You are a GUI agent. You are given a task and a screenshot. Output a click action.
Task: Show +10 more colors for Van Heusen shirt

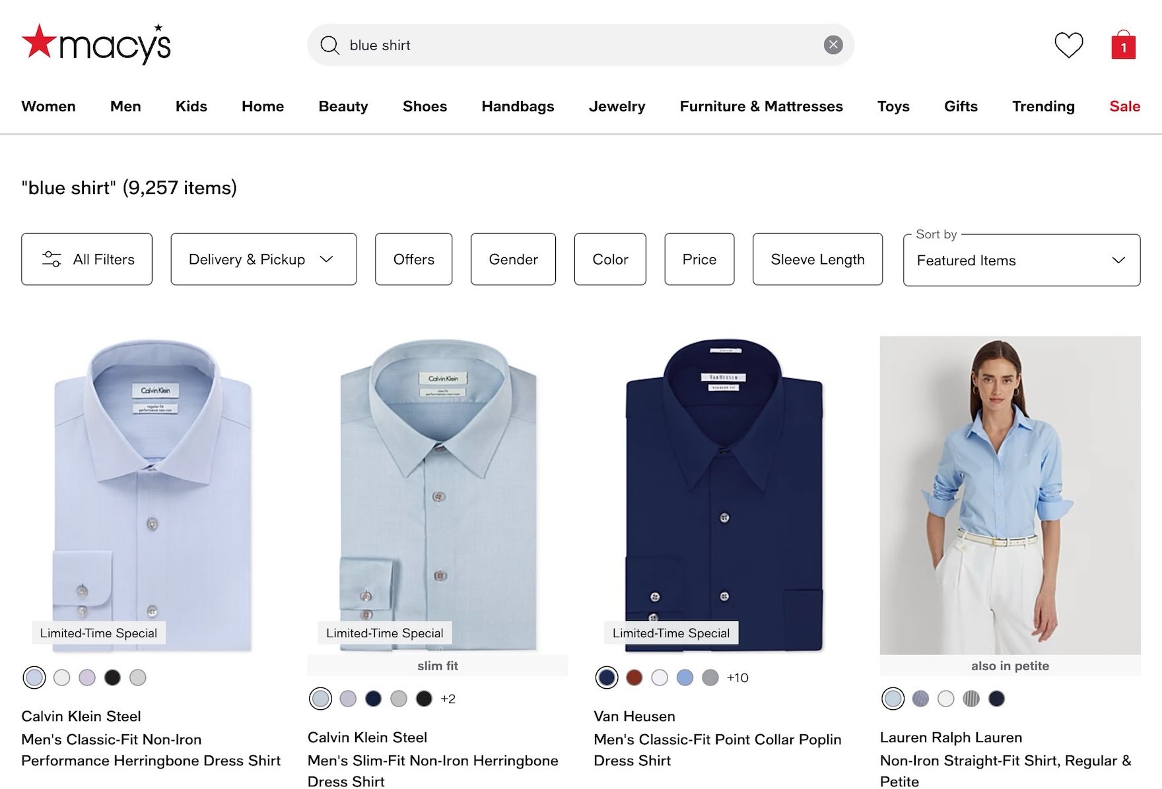coord(736,677)
